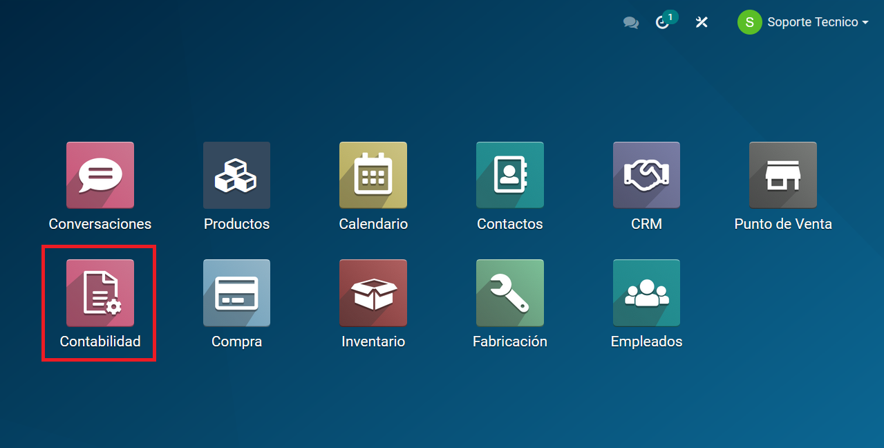Viewport: 884px width, 448px height.
Task: Show activities from the clock icon
Action: pos(661,24)
